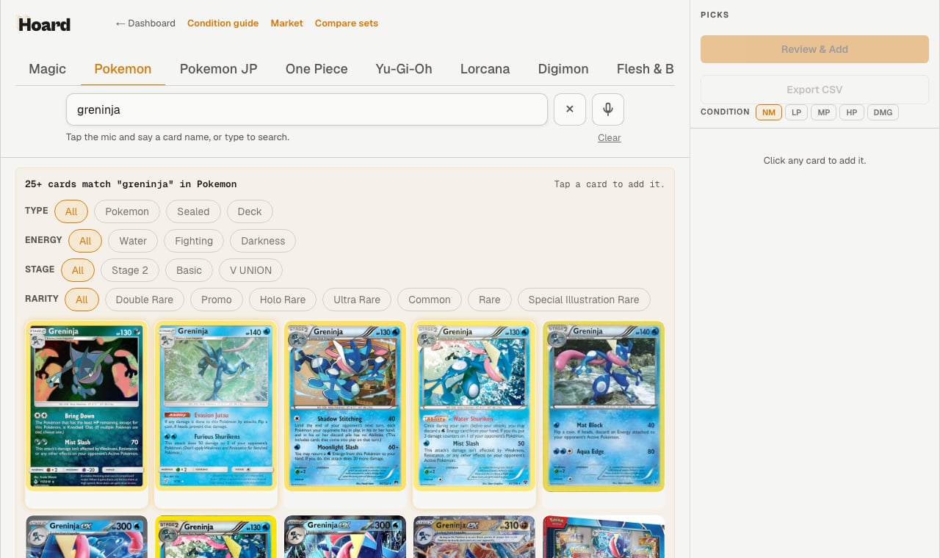Filter ENERGY by Fighting
Viewport: 940px width, 558px height.
click(194, 241)
